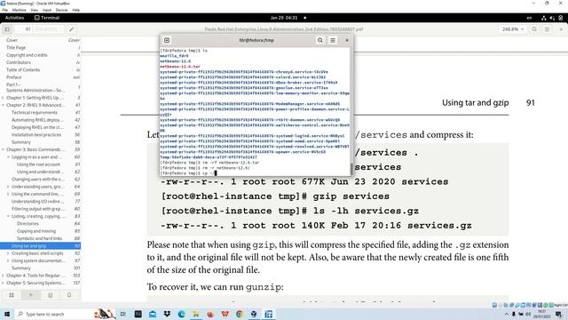This screenshot has width=568, height=320.
Task: Expand Creating basic shell scripts outline node
Action: click(x=8, y=253)
